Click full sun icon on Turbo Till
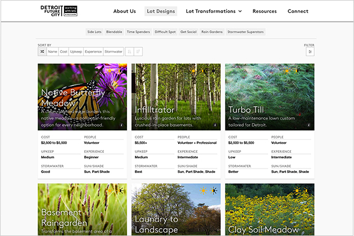This screenshot has width=354, height=236. [287, 71]
